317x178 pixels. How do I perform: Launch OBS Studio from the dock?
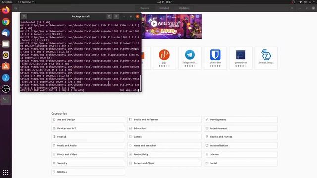point(6,89)
